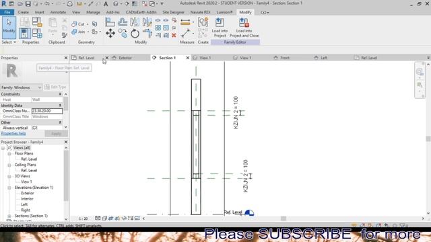Click the canvas horizontal scrollbar thumb
The image size is (431, 242).
point(284,218)
